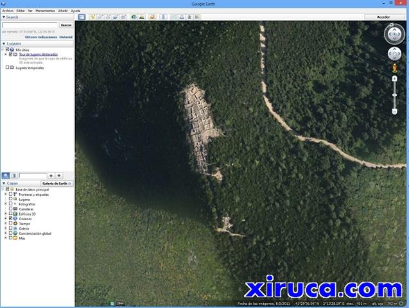Enable the Carreteras layer checkbox

10,209
